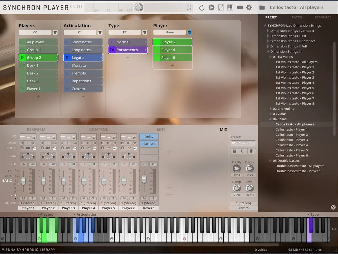This screenshot has height=254, width=338.
Task: Open the virtual keyboard display icon
Action: point(230,8)
